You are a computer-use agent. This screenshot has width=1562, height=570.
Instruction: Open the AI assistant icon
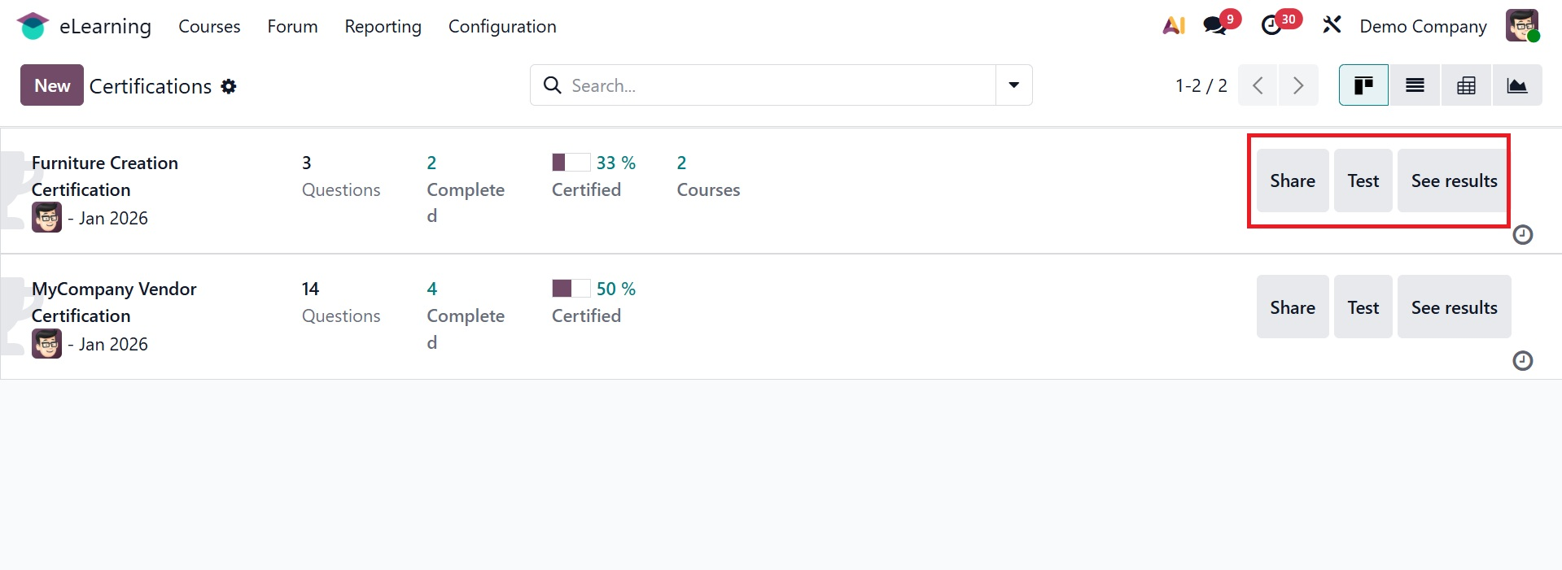coord(1173,26)
